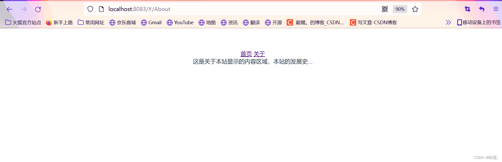502x162 pixels.
Task: Click the browser forward arrow
Action: pyautogui.click(x=24, y=9)
